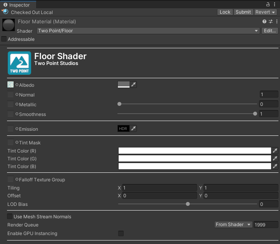Click the material preview sphere thumbnail
Image resolution: width=280 pixels, height=244 pixels.
coord(9,25)
